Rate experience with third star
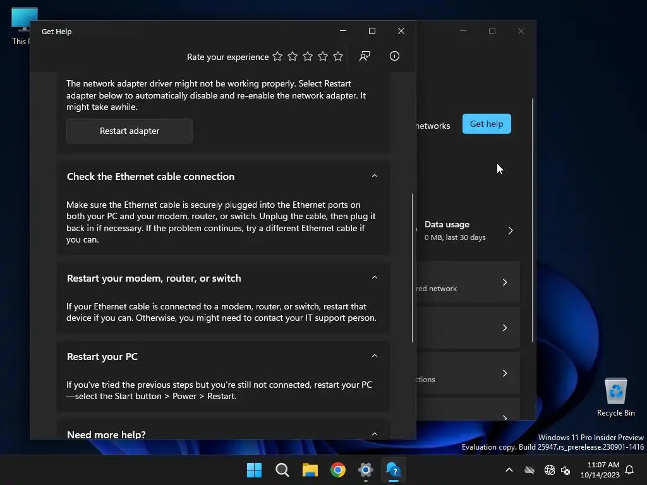 308,56
